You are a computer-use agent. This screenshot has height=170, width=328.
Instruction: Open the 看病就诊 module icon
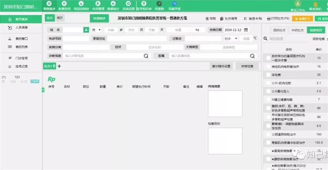click(x=49, y=4)
